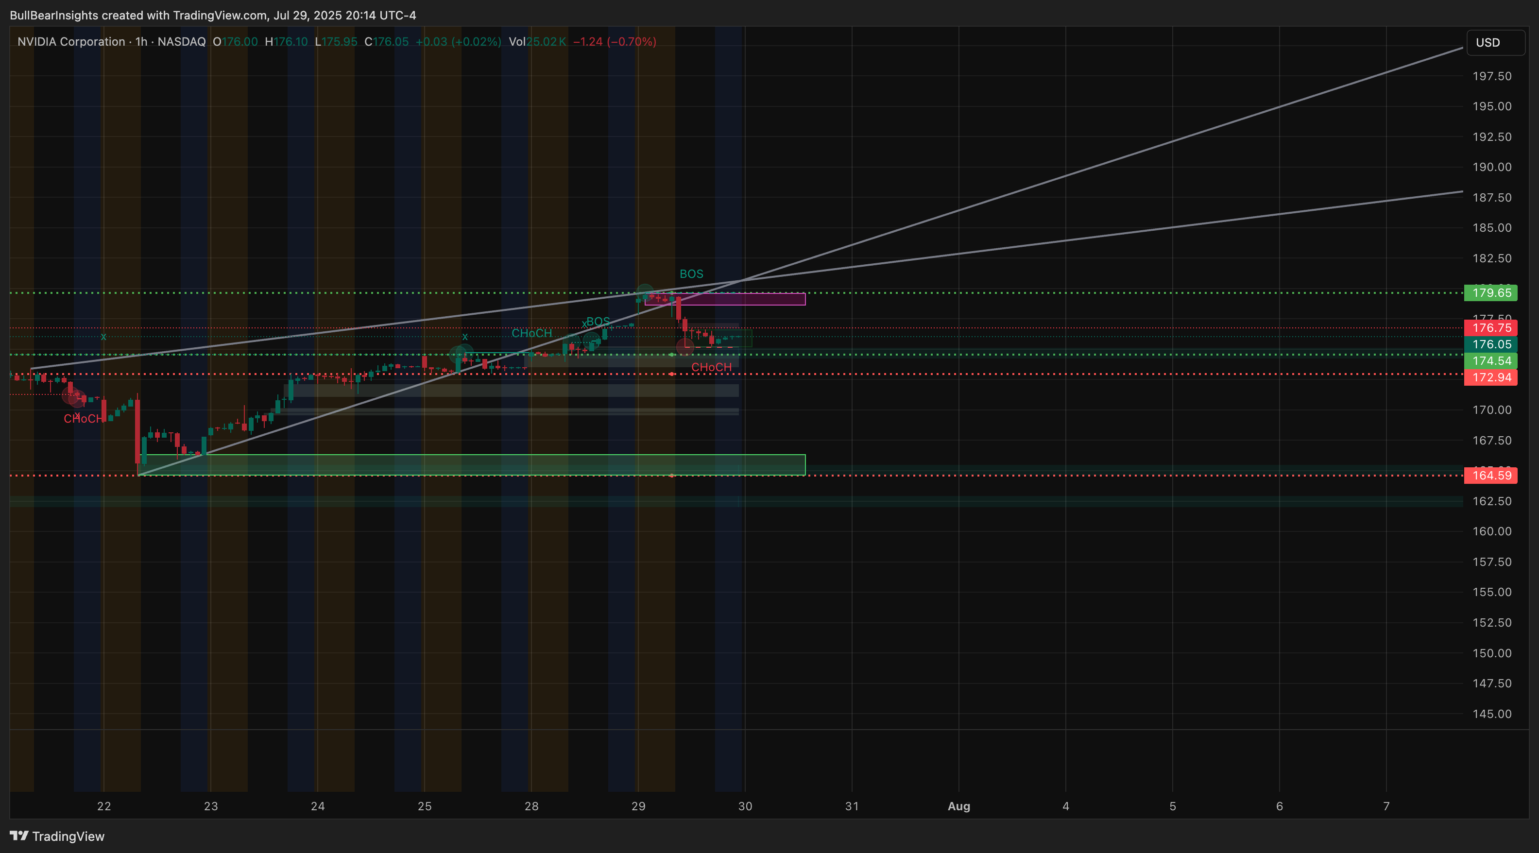
Task: Click the red CHoCH label near the 172.94 line
Action: tap(712, 367)
